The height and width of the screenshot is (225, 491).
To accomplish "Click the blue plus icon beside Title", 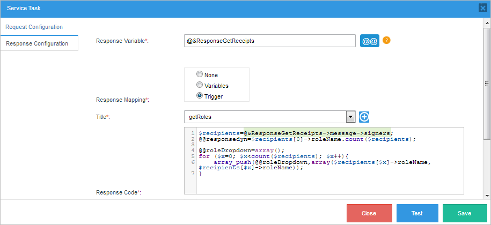I will (x=365, y=116).
